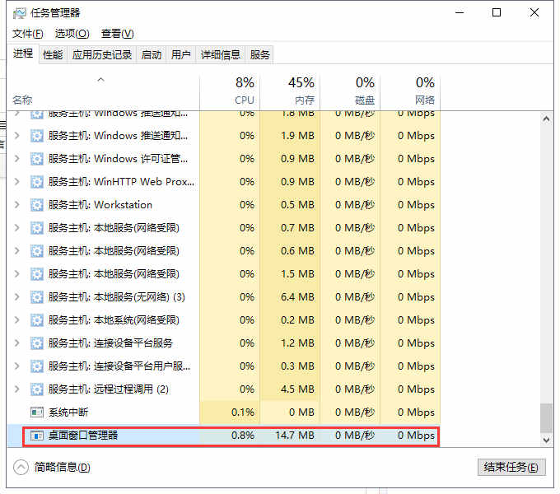Switch to the 性能 tab

tap(53, 55)
